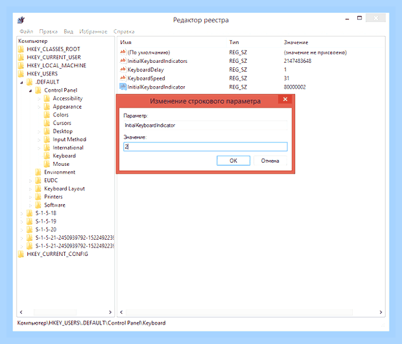Click the HKEY_CLASSES_ROOT folder icon
Screen dimensions: 402x344
(21, 49)
